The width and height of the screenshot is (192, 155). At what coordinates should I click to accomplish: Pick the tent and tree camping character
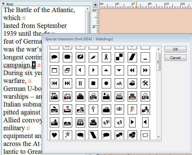coord(54,122)
